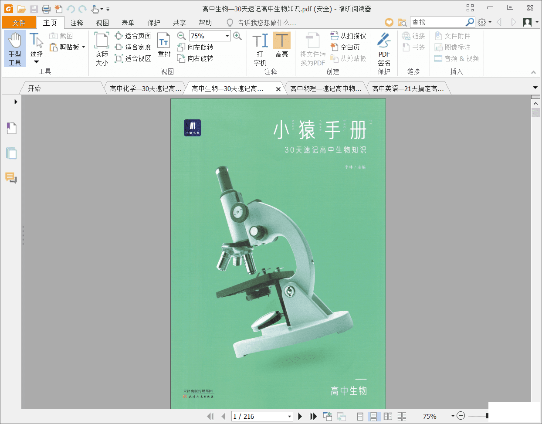Image resolution: width=542 pixels, height=424 pixels.
Task: Create a blank page (空白页)
Action: coord(345,47)
